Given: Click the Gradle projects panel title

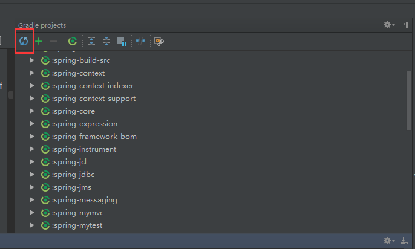Looking at the screenshot, I should tap(42, 25).
